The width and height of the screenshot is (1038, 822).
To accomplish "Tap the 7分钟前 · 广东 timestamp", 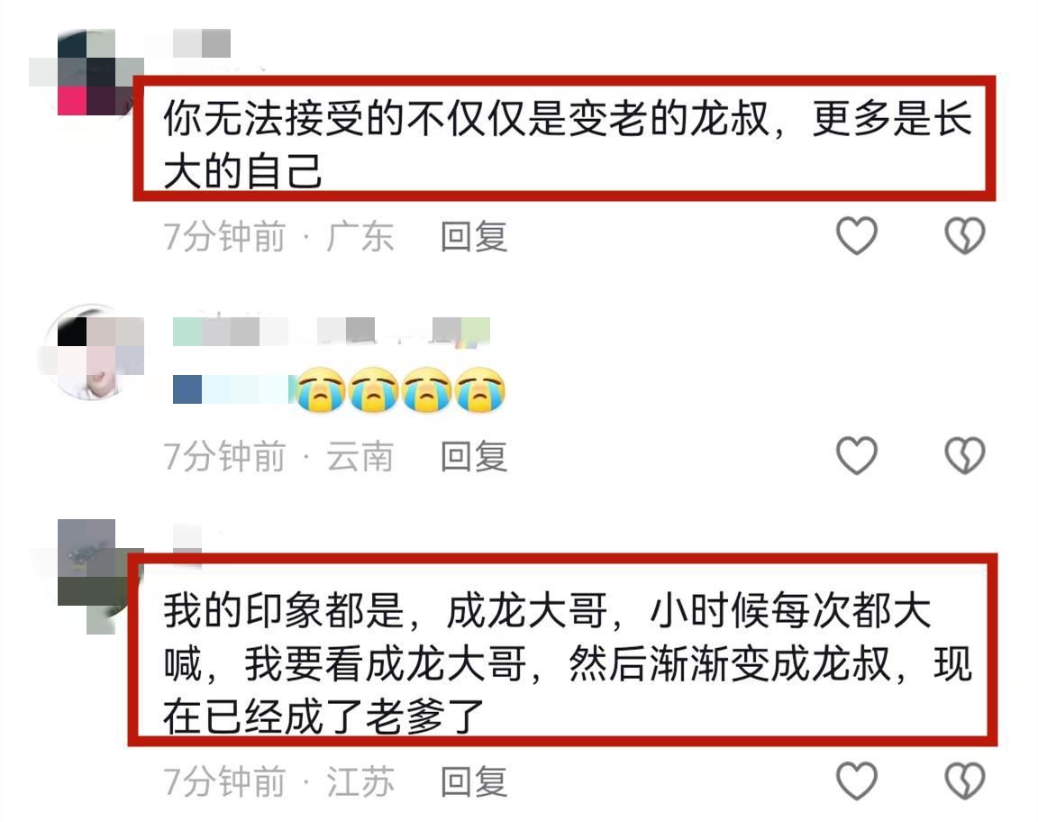I will click(x=278, y=237).
